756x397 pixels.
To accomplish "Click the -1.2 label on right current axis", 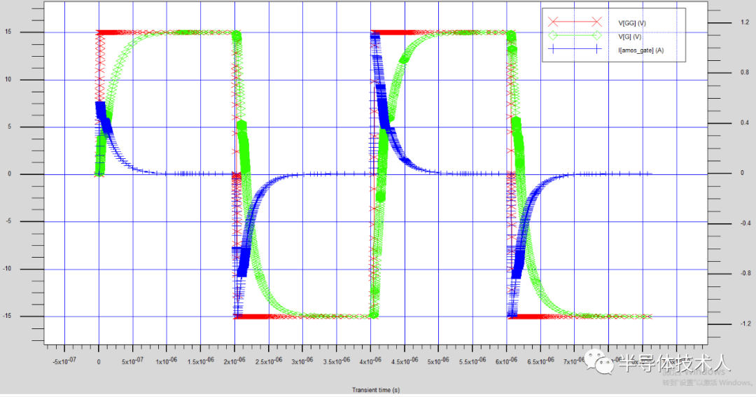I will [745, 323].
